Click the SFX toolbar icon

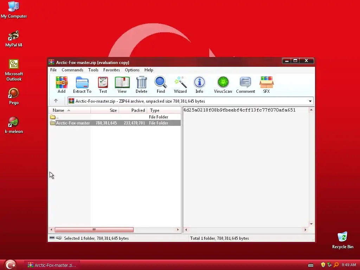[266, 85]
